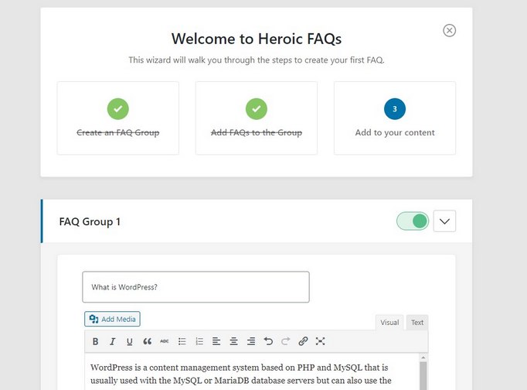Undo the last edit

tap(268, 341)
